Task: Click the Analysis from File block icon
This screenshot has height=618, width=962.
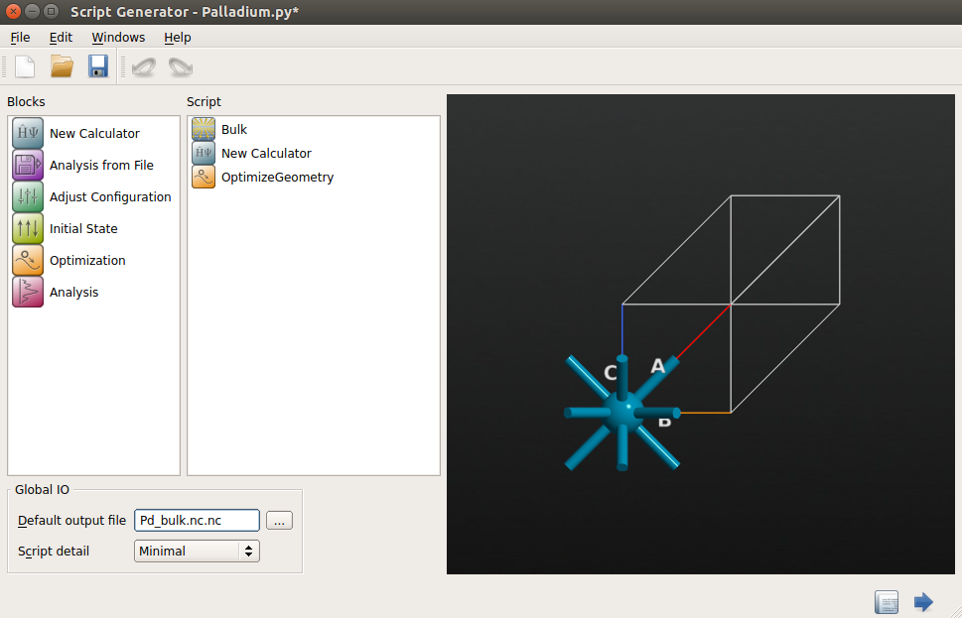Action: pos(28,165)
